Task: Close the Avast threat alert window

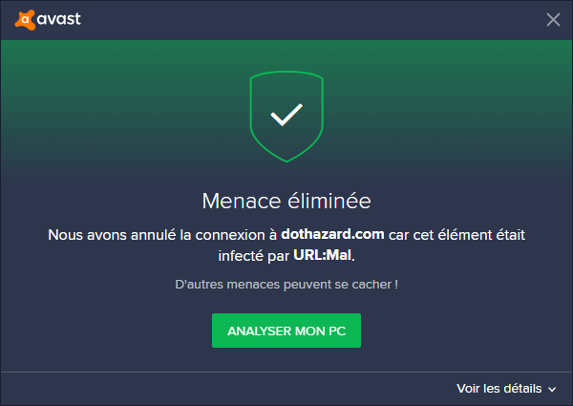Action: pyautogui.click(x=553, y=19)
